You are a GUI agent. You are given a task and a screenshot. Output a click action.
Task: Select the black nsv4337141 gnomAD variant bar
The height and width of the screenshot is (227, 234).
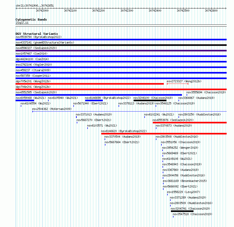click(x=121, y=45)
